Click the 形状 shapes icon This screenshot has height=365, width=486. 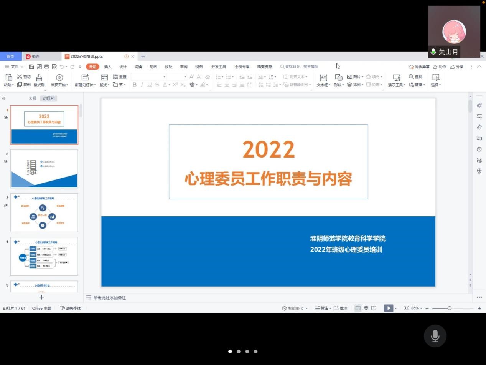pos(339,78)
